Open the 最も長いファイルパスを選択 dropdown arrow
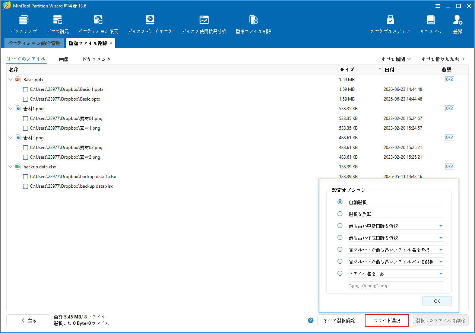Viewport: 475px width, 333px height. (441, 262)
